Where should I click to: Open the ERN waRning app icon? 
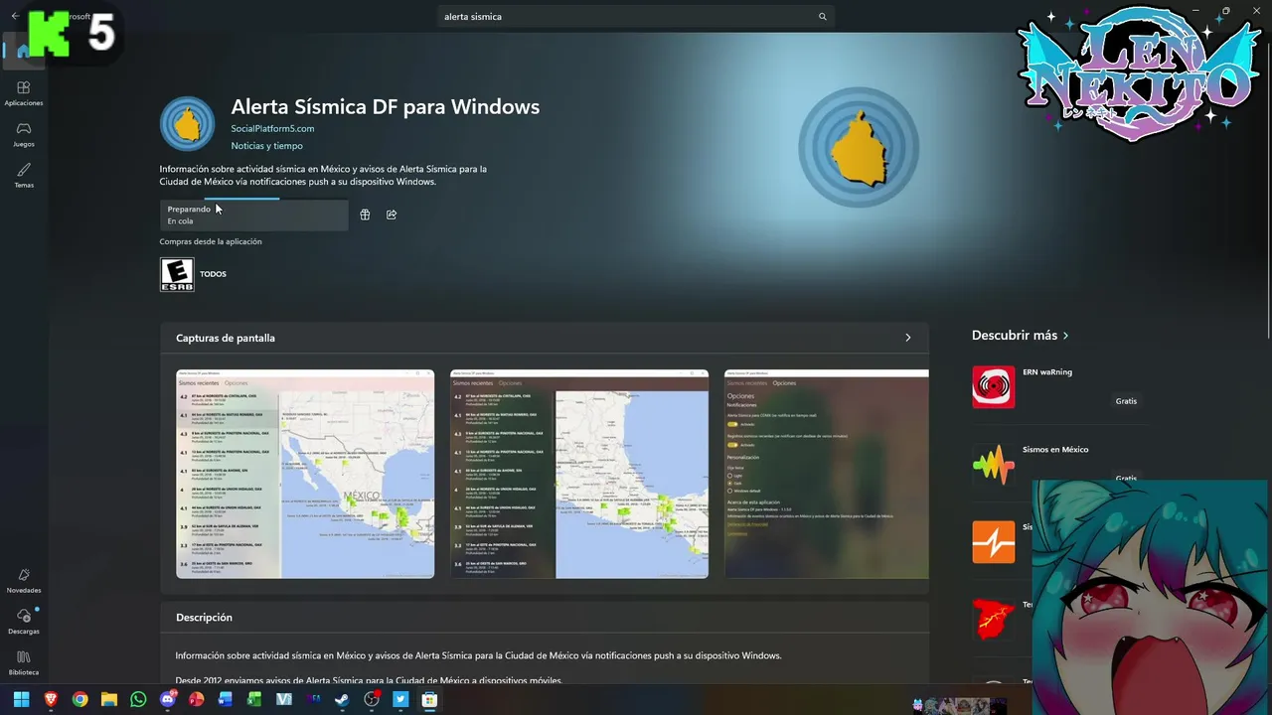[994, 387]
